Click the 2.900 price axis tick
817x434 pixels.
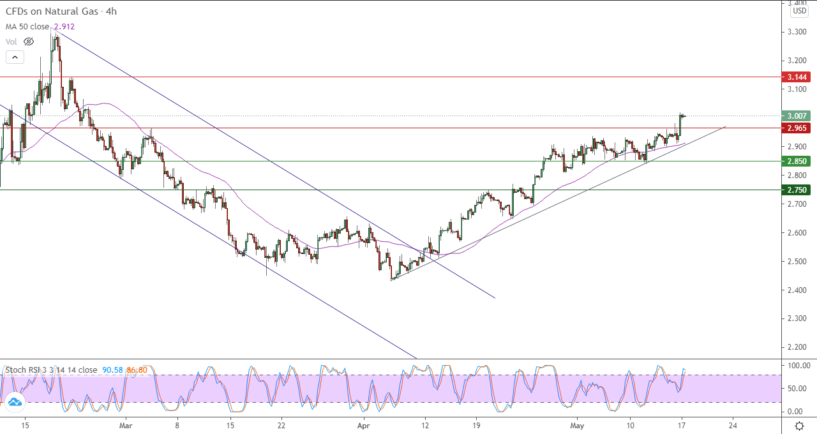tap(797, 146)
